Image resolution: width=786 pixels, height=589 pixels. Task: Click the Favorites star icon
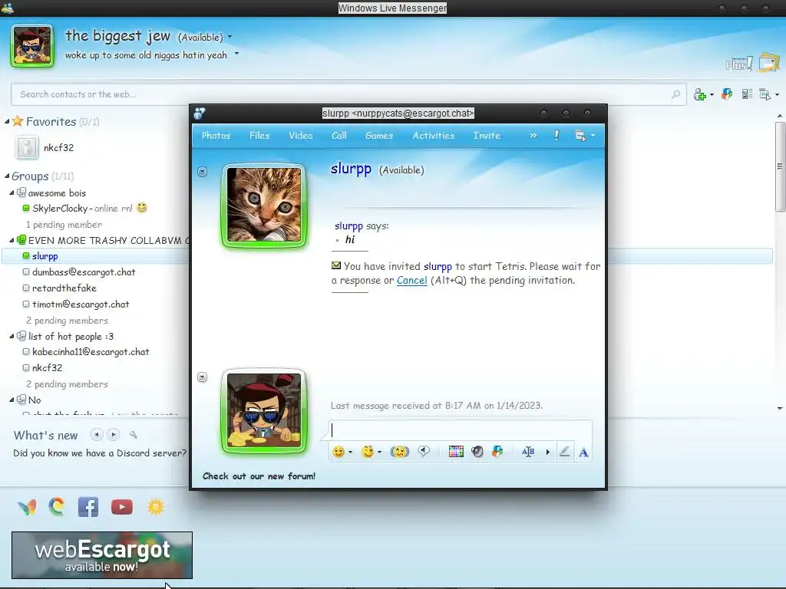(18, 121)
